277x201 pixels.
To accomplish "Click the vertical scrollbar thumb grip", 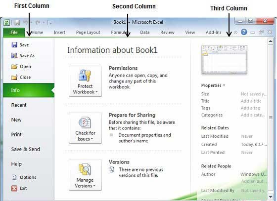I will (271, 118).
